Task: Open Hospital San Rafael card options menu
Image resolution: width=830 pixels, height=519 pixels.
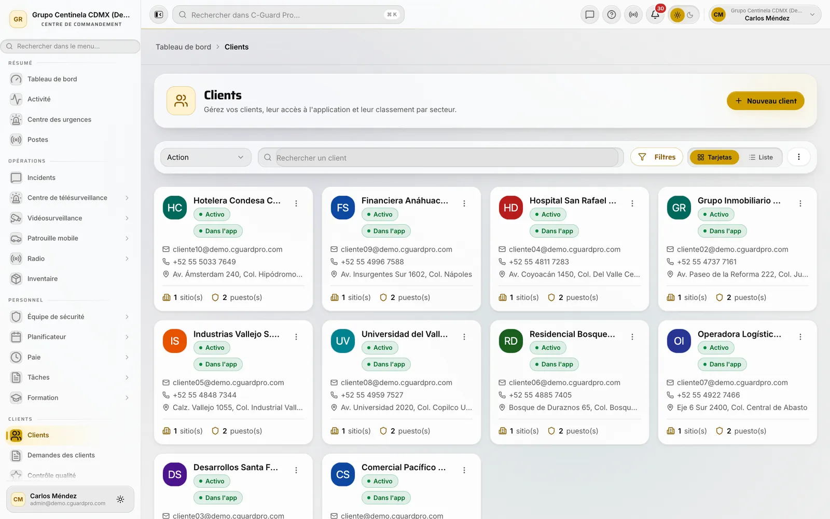Action: (x=632, y=203)
